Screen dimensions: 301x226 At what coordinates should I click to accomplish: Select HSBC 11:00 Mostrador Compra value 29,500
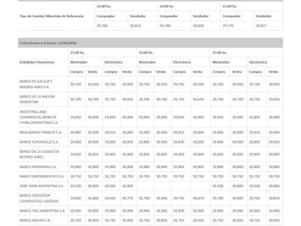[x=76, y=186]
